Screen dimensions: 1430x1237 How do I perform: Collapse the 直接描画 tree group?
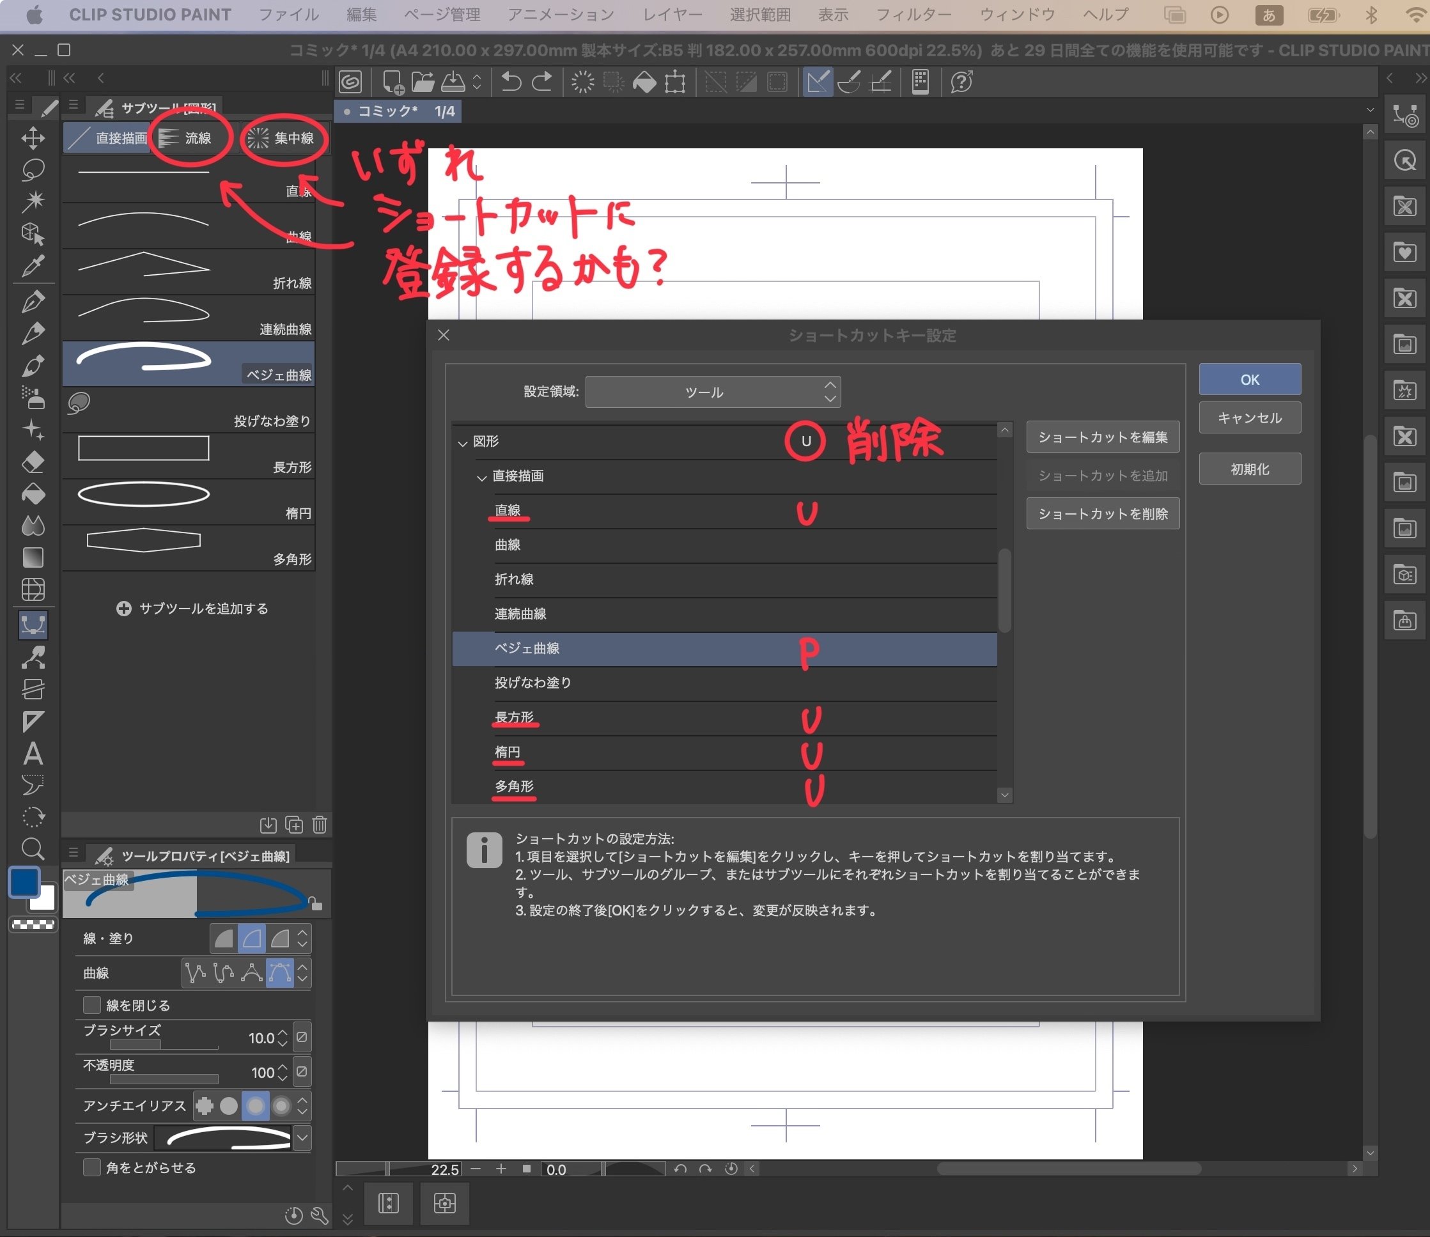tap(482, 477)
